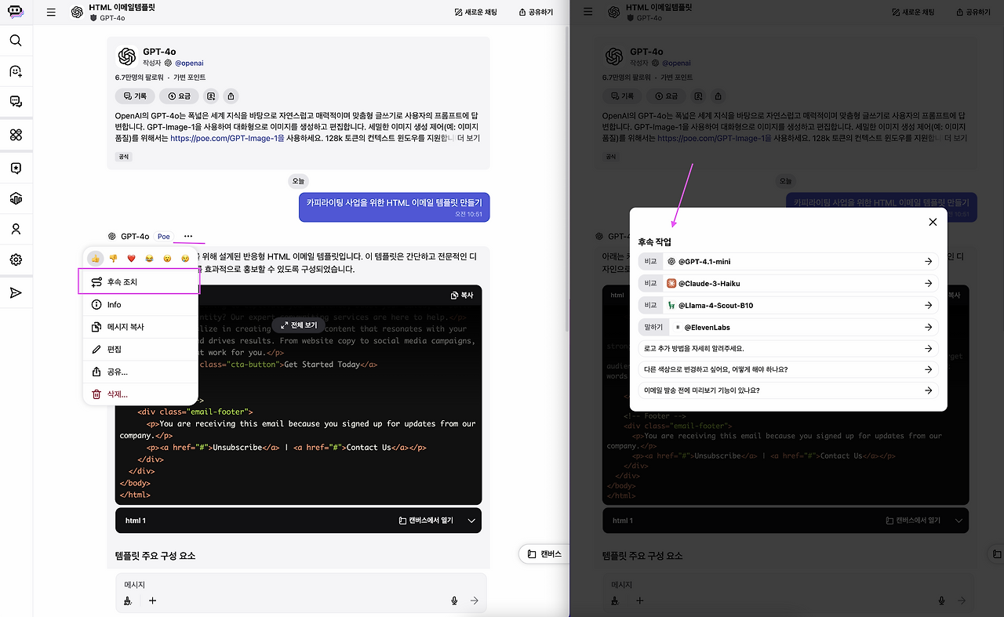
Task: Click 새로운 채팅 in the undimmed chat header
Action: 476,13
